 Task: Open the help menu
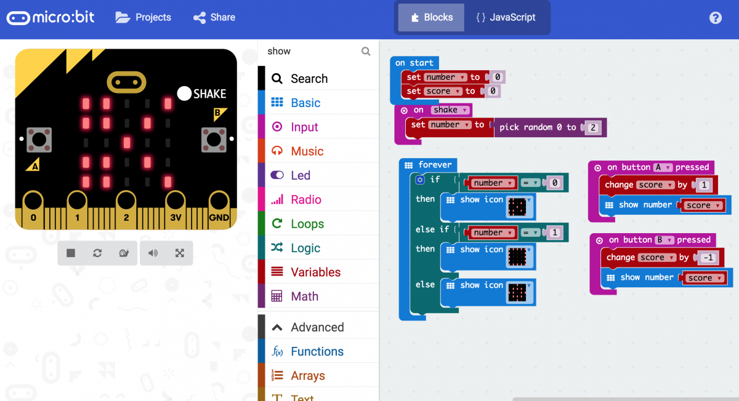coord(716,18)
